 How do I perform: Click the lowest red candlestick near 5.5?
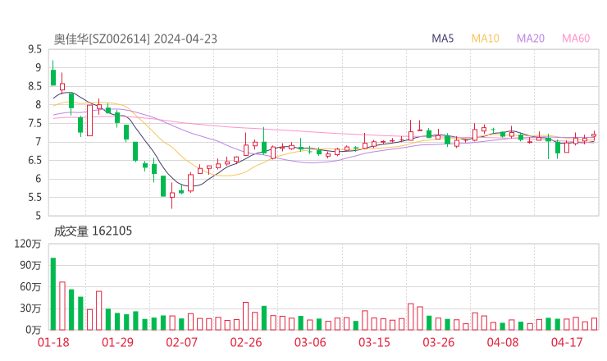point(172,195)
